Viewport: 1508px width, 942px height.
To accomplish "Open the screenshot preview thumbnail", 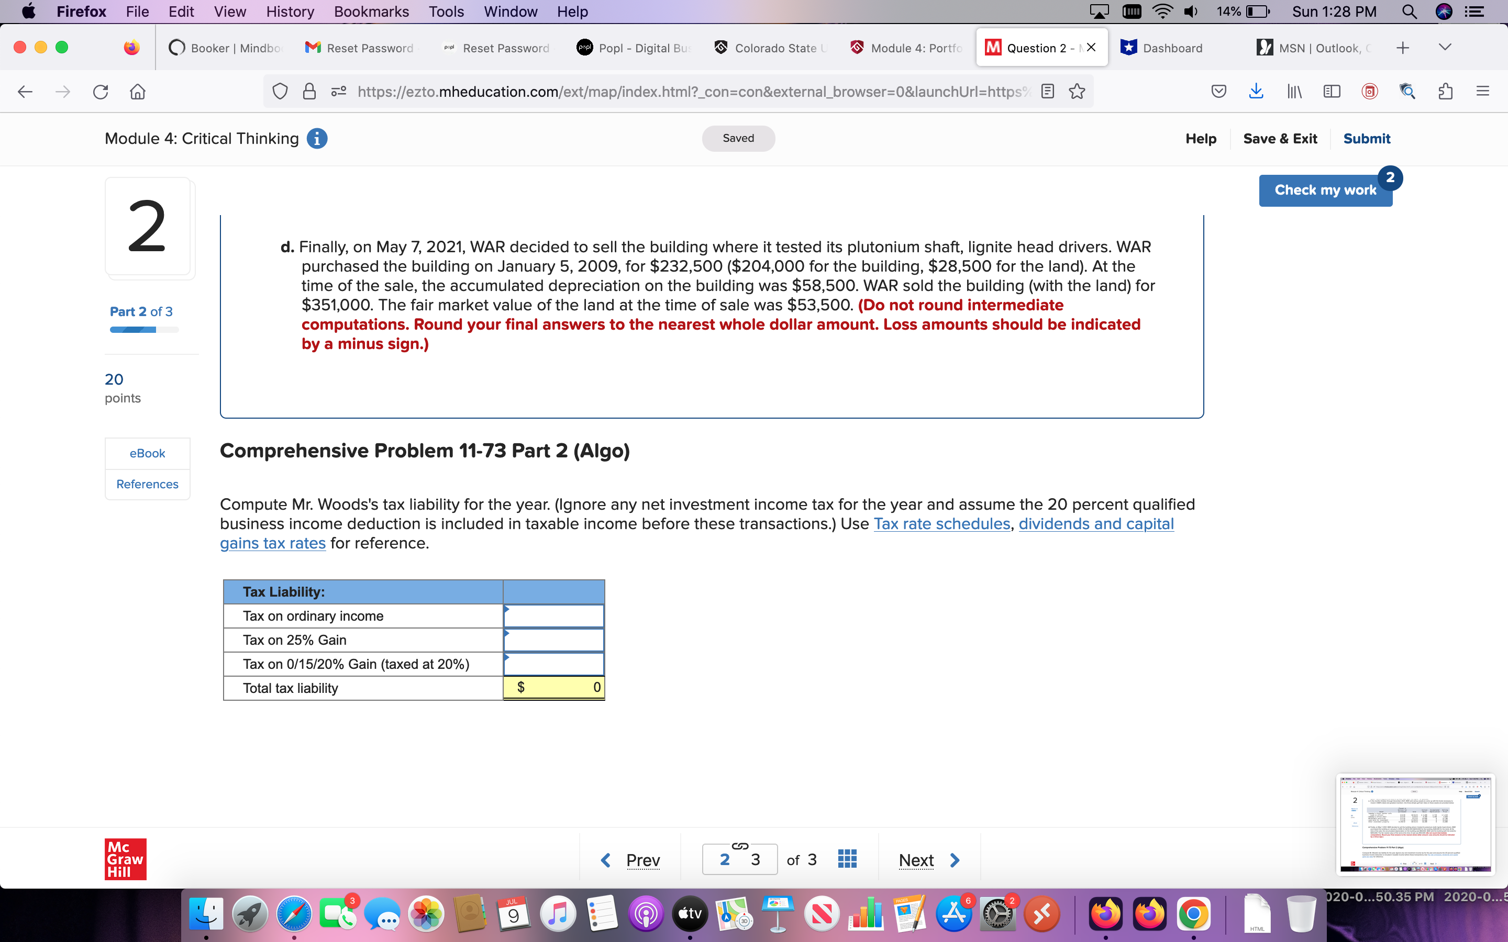I will [1415, 824].
